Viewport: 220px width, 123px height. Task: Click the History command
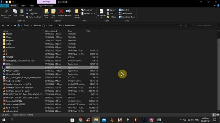pyautogui.click(x=111, y=17)
